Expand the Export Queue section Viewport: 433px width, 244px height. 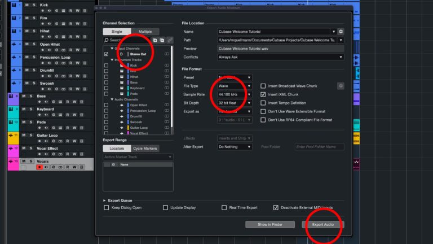[104, 201]
